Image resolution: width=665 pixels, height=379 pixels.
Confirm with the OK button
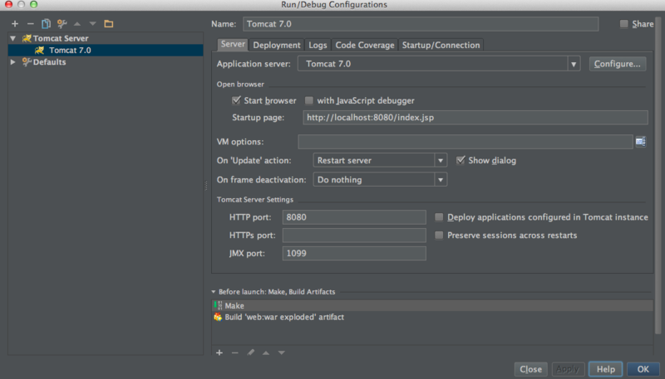point(643,369)
